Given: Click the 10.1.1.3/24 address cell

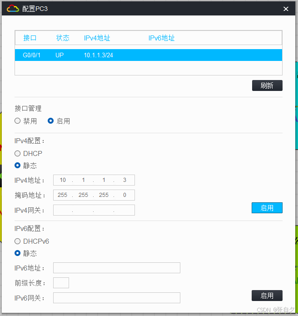Looking at the screenshot, I should point(99,55).
